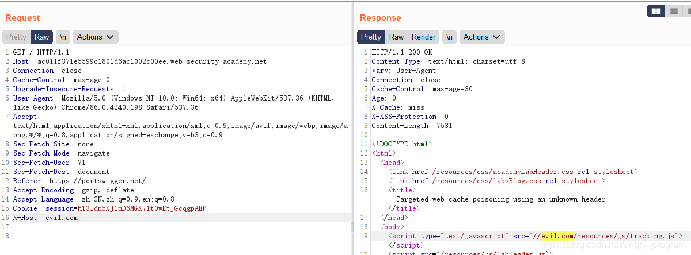Click the Content-Type response header line

tap(448, 61)
